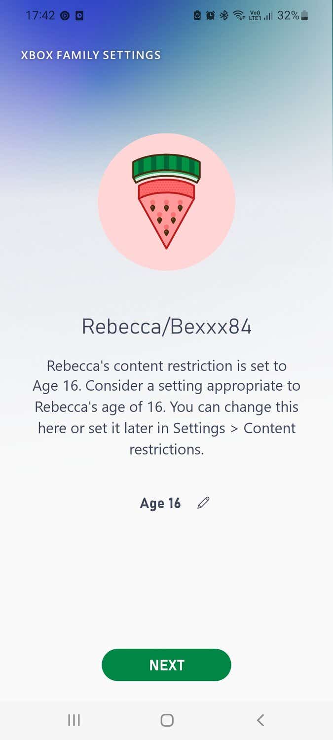
Task: Tap the XBOX FAMILY SETTINGS header
Action: click(x=91, y=55)
